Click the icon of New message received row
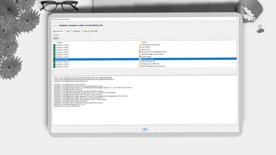The height and width of the screenshot is (155, 276). coord(140,45)
